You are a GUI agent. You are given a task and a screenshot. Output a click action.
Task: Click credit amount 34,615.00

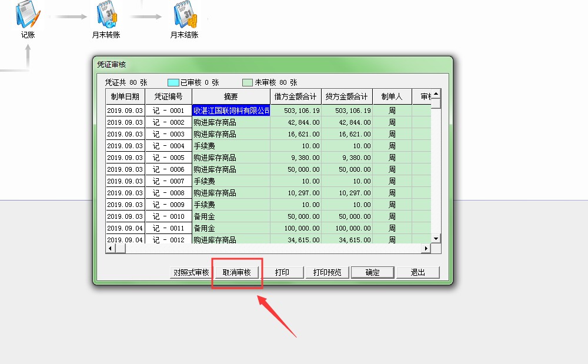[x=347, y=239]
